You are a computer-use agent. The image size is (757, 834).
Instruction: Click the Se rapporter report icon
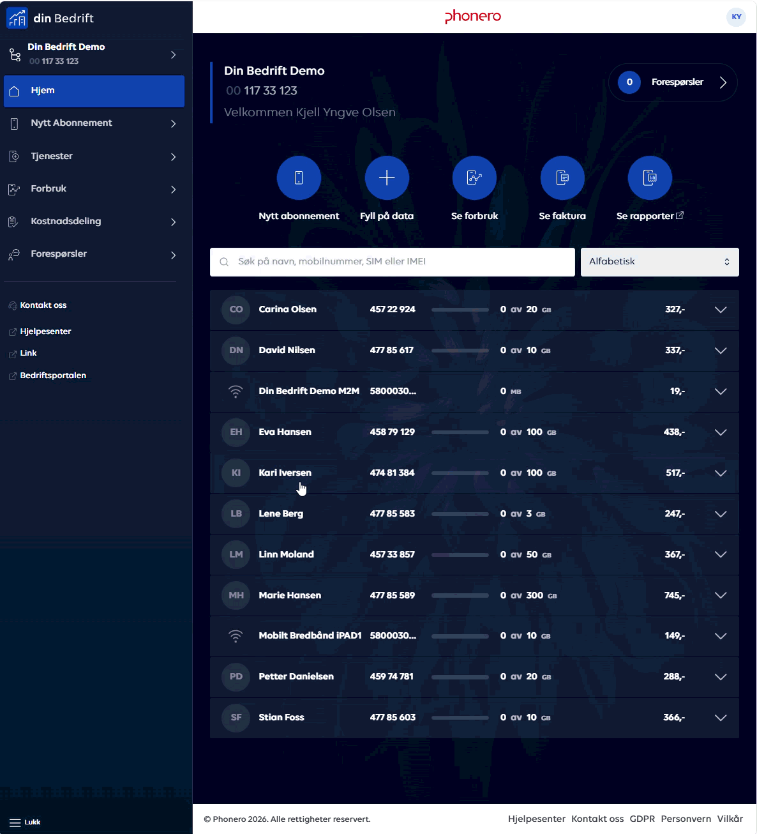coord(650,178)
